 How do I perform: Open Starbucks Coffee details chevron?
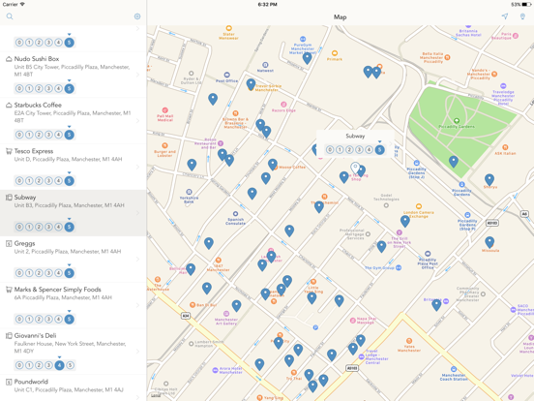pos(138,121)
